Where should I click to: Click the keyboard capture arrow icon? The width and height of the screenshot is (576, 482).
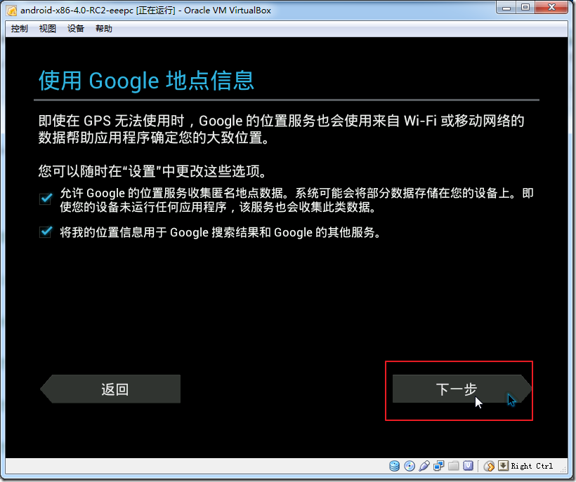[503, 466]
